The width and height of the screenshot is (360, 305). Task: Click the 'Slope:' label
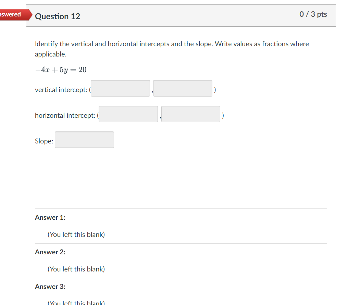44,141
